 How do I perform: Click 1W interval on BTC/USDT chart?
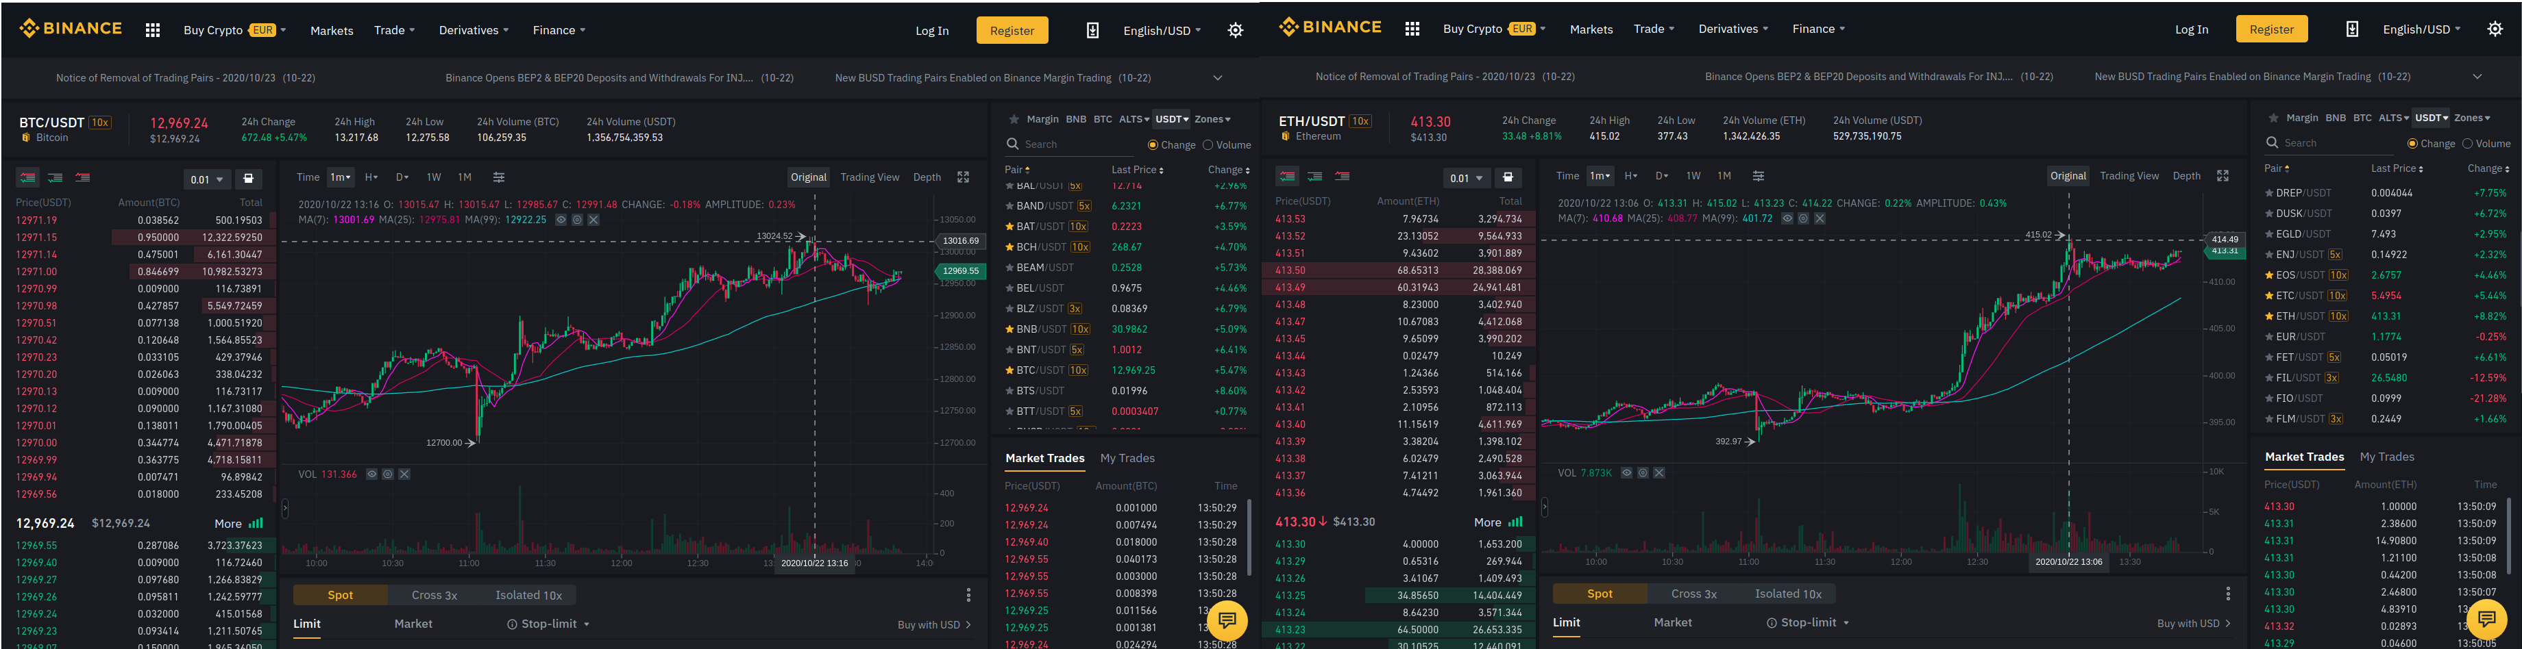coord(434,178)
